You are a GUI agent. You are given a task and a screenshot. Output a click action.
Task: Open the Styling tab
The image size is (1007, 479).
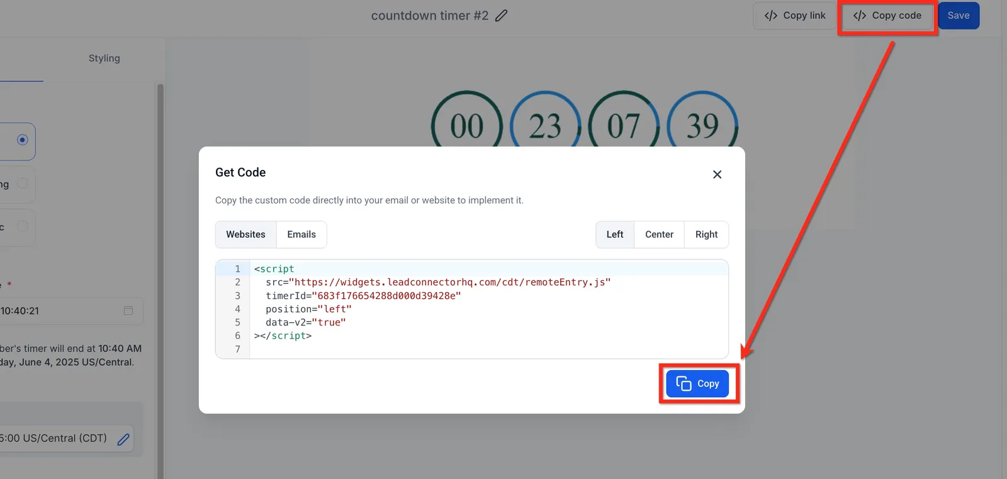pyautogui.click(x=104, y=58)
